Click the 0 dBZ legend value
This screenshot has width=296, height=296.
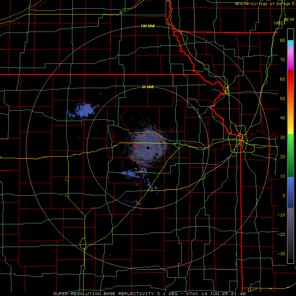pyautogui.click(x=284, y=196)
